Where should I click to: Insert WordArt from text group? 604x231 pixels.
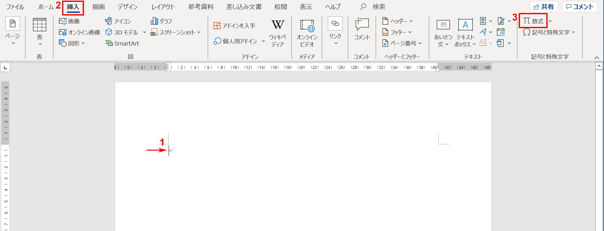point(483,32)
